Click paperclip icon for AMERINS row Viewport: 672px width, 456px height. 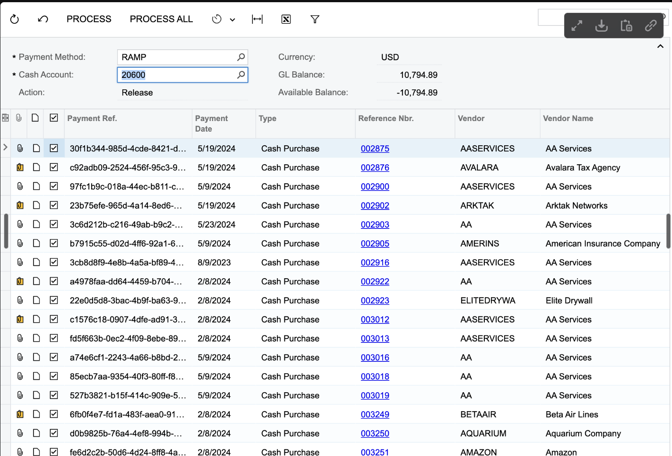pos(20,243)
